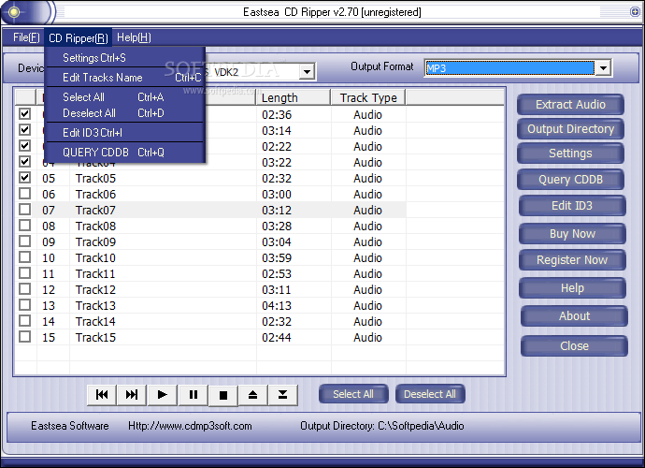Eject the CD with the eject button
645x468 pixels.
pyautogui.click(x=253, y=395)
